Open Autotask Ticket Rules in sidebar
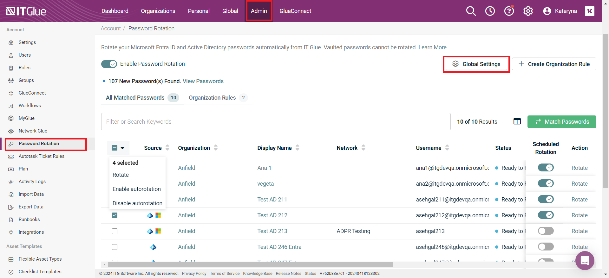Screen dimensions: 609x278 42,156
